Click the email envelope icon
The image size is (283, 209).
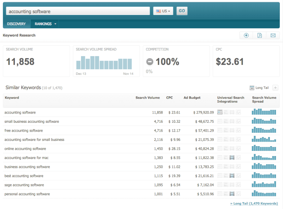pos(273,35)
